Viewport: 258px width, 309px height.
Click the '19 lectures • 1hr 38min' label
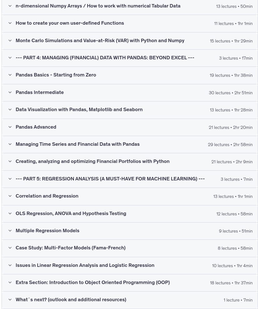coord(231,75)
